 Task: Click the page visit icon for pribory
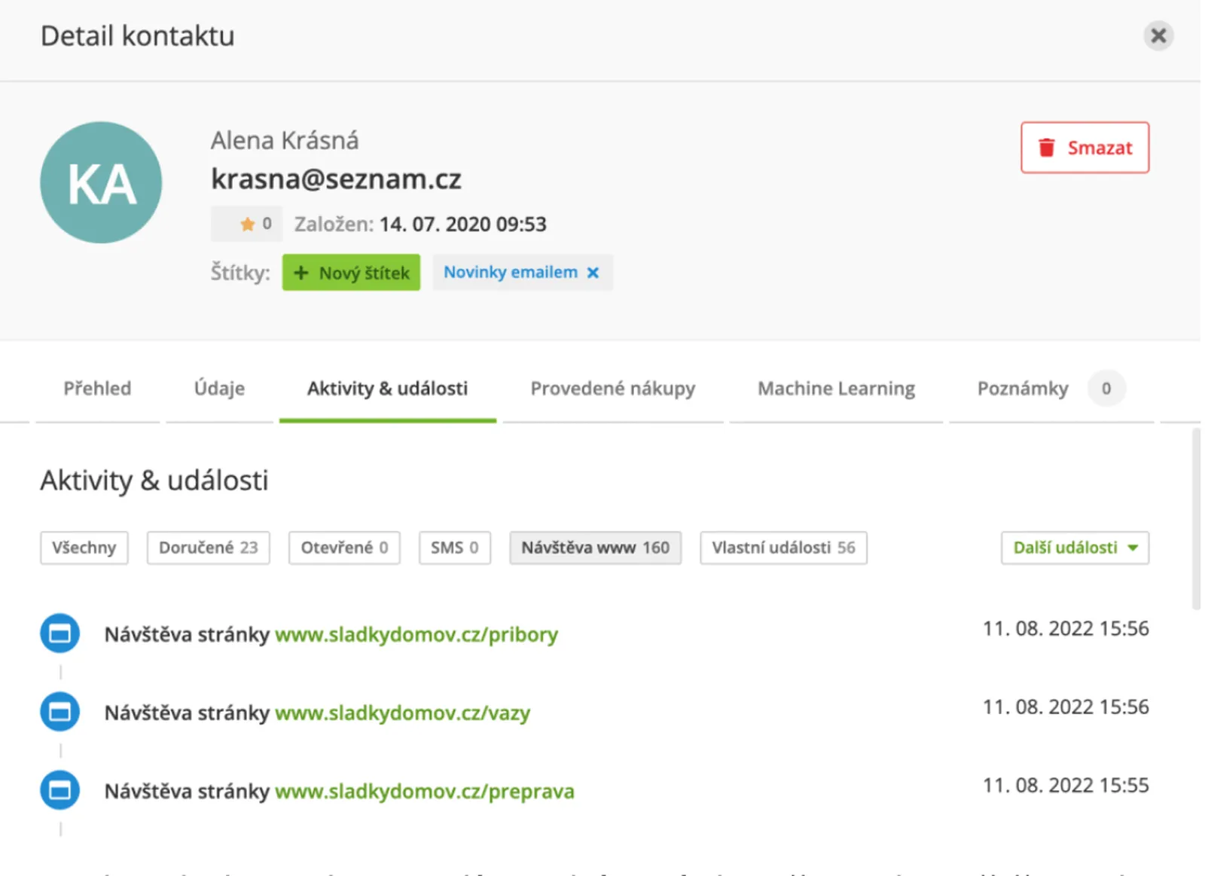(59, 633)
